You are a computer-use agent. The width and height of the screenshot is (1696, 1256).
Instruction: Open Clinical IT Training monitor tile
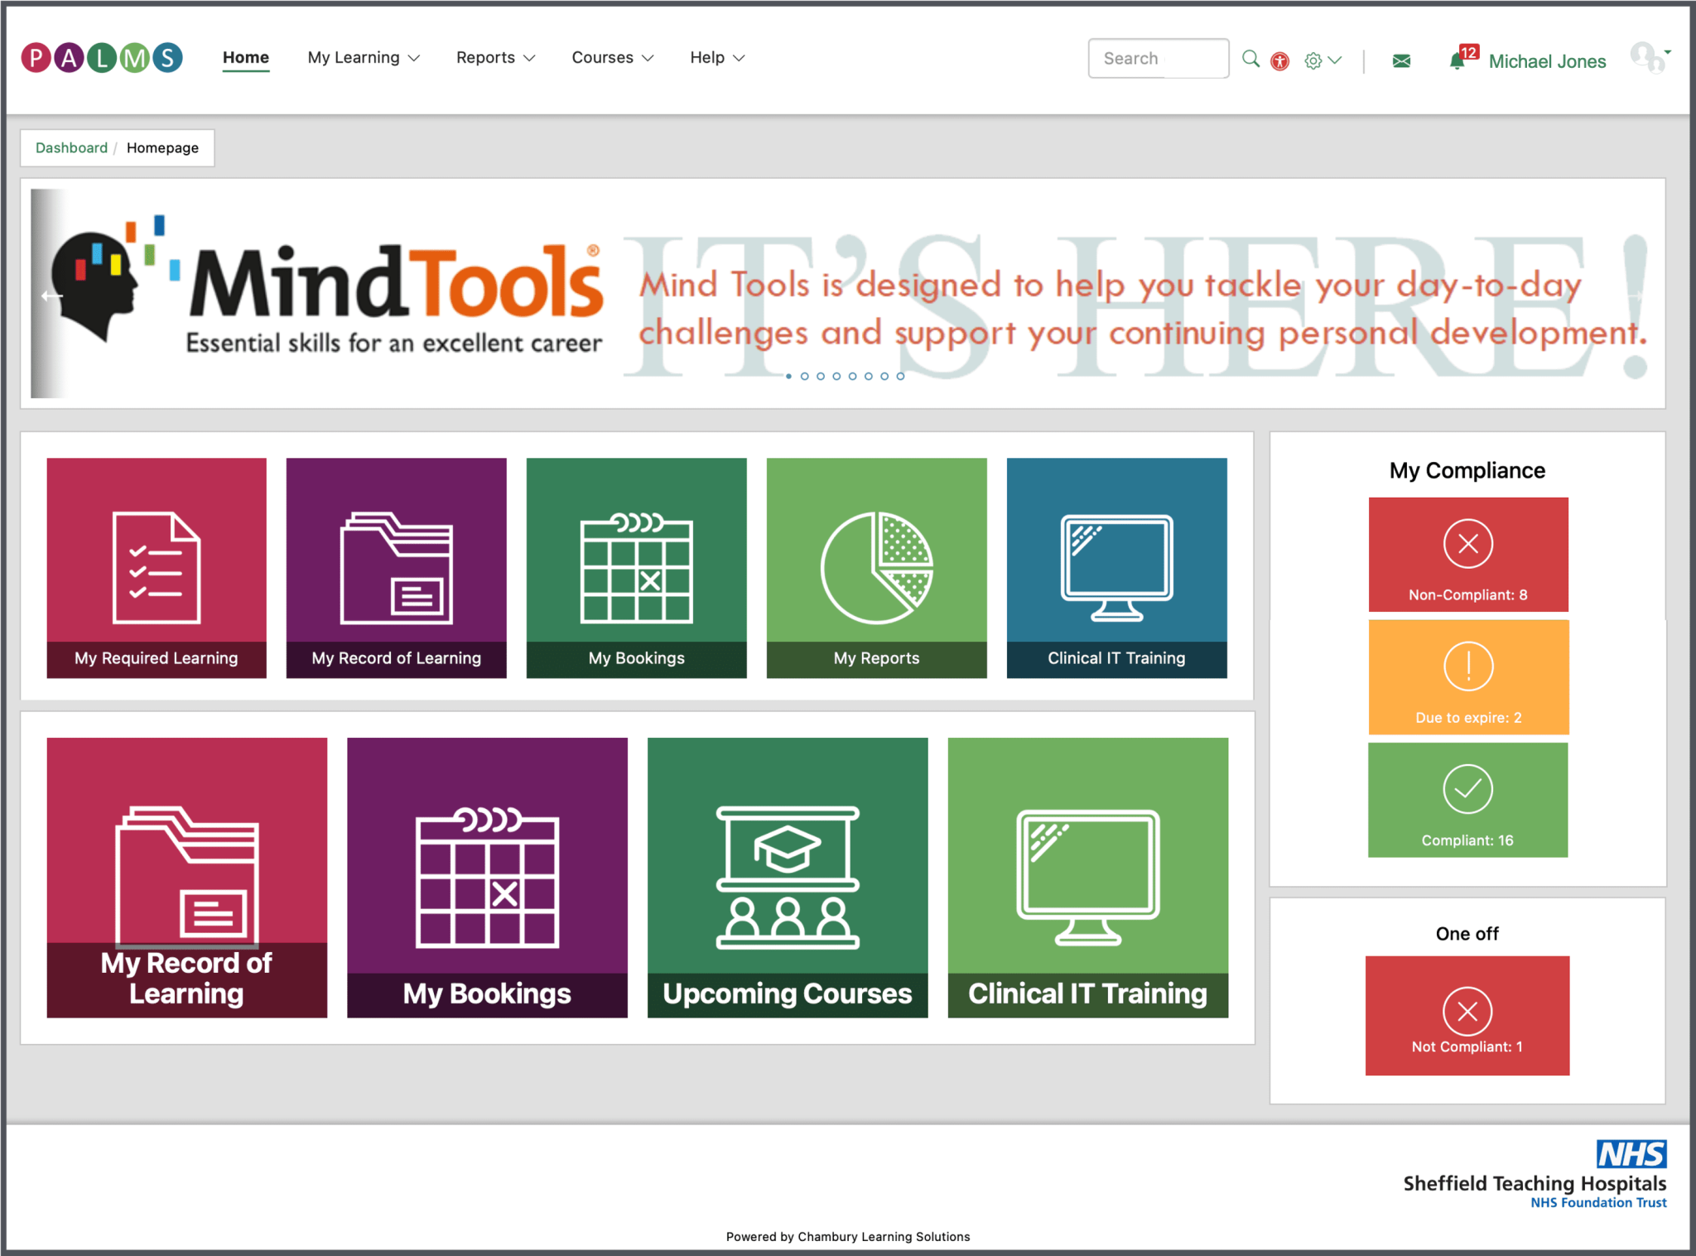1115,568
